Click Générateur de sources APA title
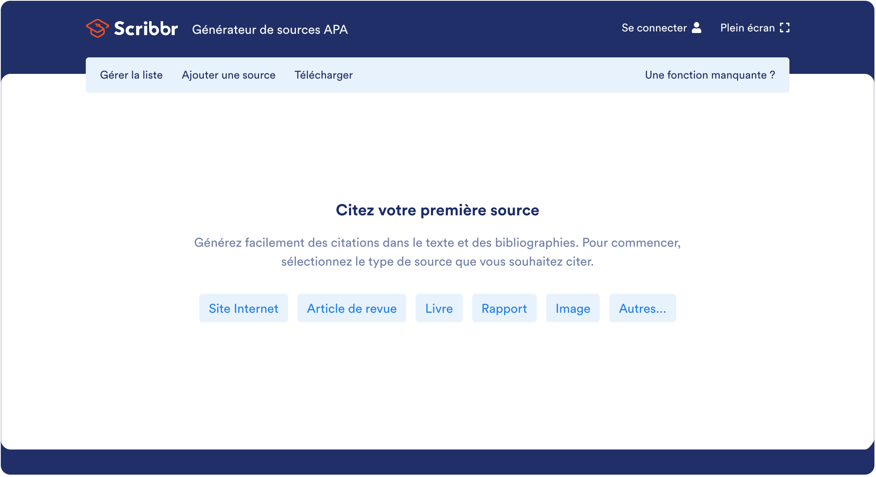This screenshot has height=477, width=876. [270, 29]
